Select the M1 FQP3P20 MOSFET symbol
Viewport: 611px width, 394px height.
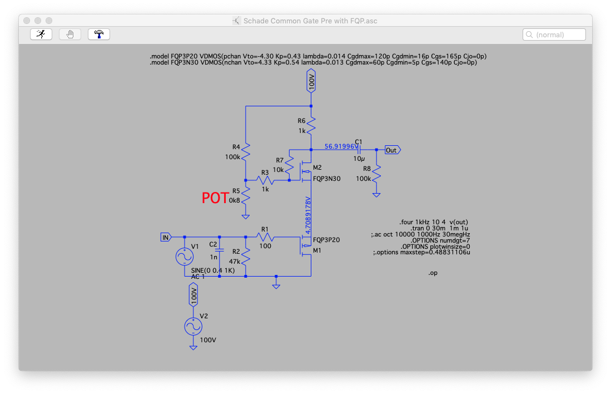click(306, 246)
